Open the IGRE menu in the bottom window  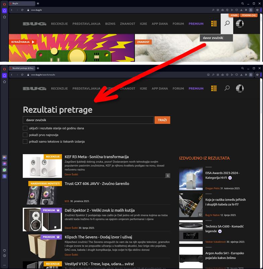pos(143,88)
